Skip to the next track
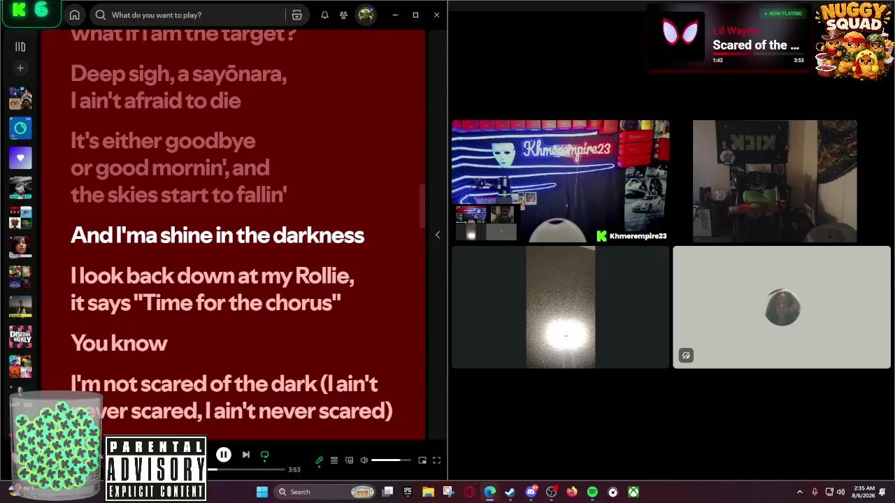The height and width of the screenshot is (503, 895). pyautogui.click(x=245, y=455)
